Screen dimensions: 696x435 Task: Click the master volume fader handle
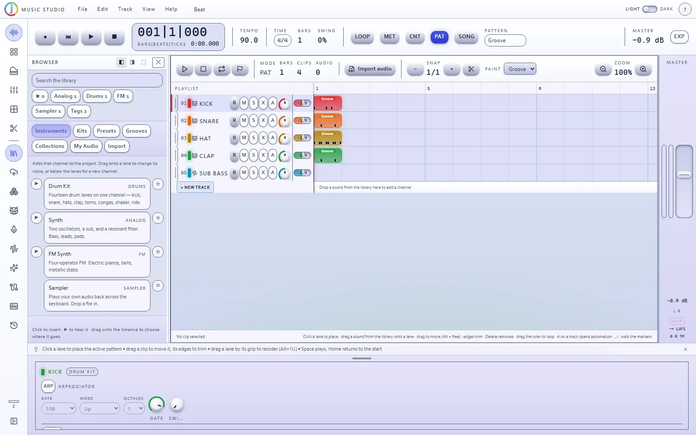[x=684, y=174]
